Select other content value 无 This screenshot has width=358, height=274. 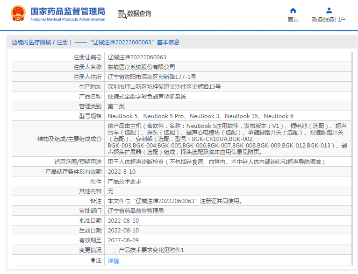point(110,191)
